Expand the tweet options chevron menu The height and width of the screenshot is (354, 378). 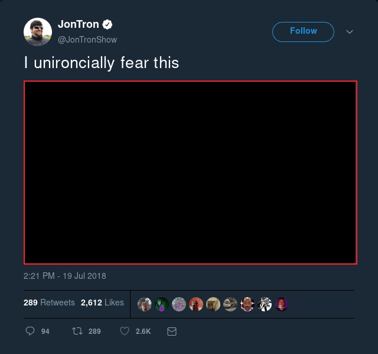(x=350, y=31)
